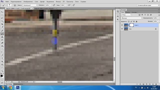Select the Blur tool

pos(2,49)
